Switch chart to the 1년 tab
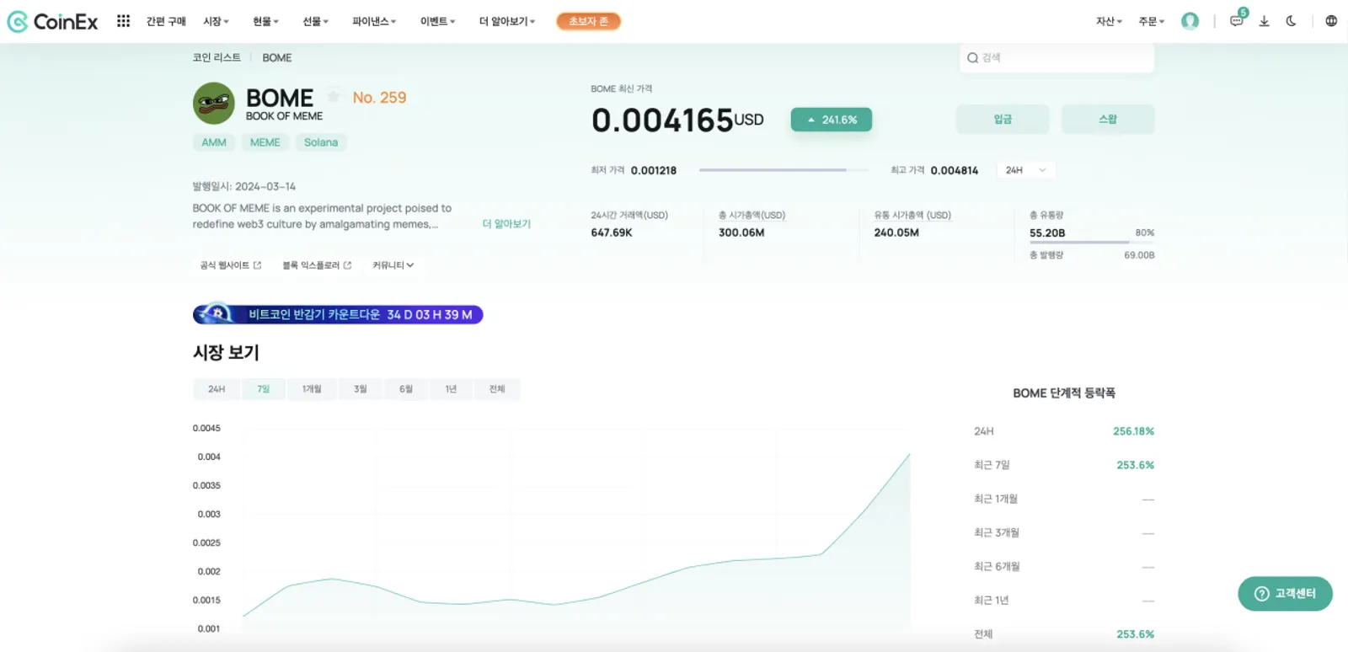 click(451, 389)
